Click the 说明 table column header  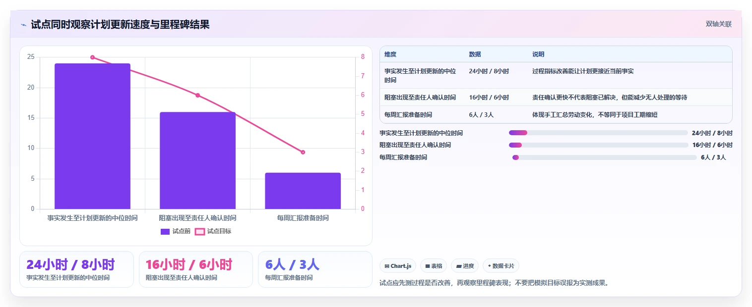[538, 54]
